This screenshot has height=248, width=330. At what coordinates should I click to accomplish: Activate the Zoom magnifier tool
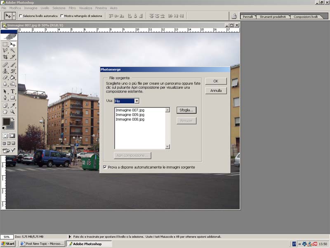pos(13,112)
